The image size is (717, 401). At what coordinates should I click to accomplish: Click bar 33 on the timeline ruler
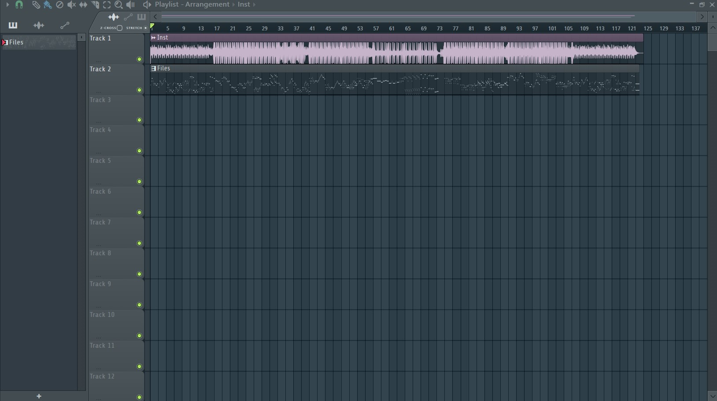(x=280, y=29)
